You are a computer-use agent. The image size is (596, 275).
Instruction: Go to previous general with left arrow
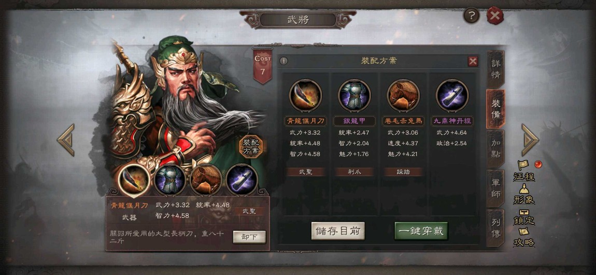click(x=66, y=140)
